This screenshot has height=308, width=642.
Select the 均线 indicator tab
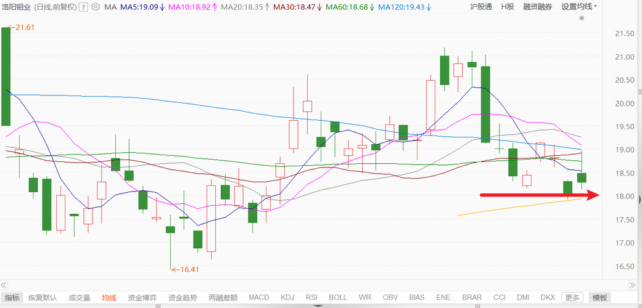[x=109, y=298]
